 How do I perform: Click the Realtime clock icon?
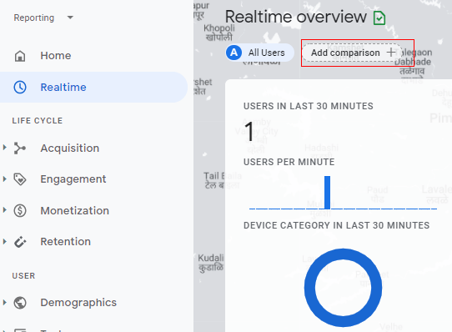pyautogui.click(x=20, y=87)
